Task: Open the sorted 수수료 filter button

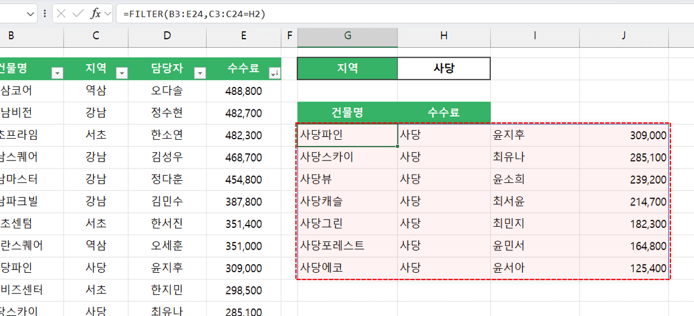Action: pyautogui.click(x=274, y=73)
